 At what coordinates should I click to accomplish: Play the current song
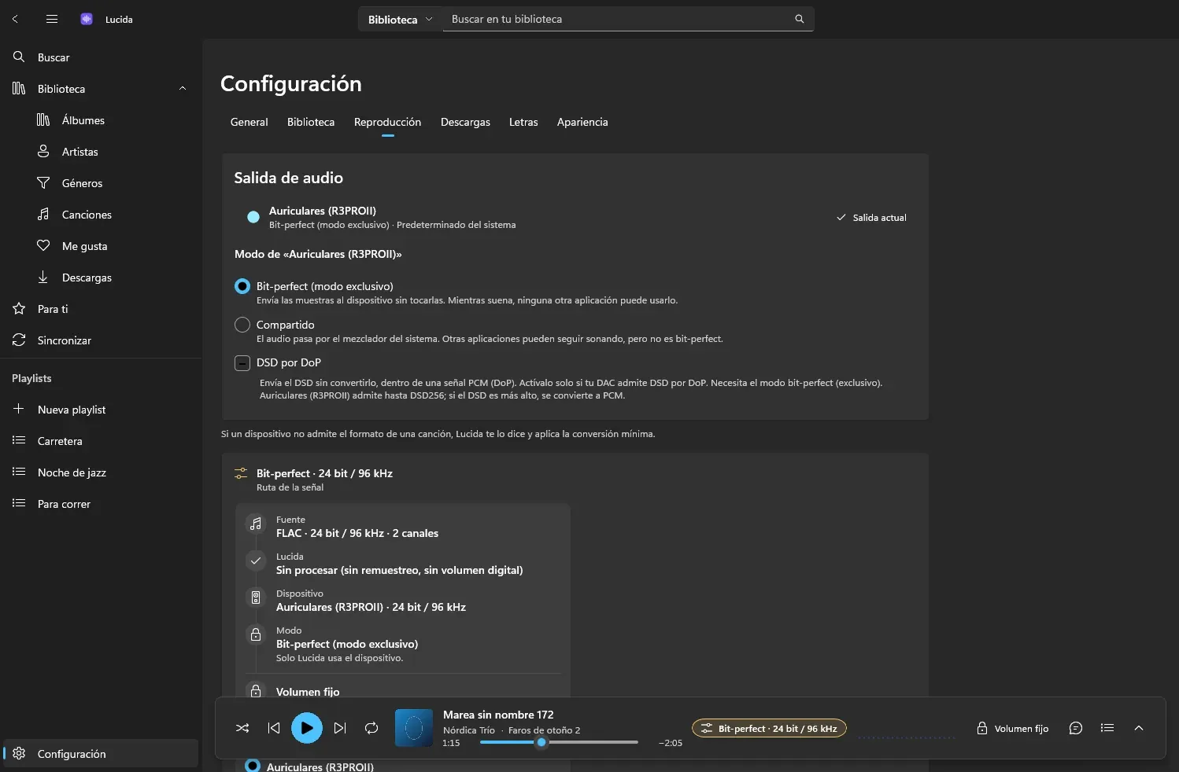pyautogui.click(x=307, y=728)
